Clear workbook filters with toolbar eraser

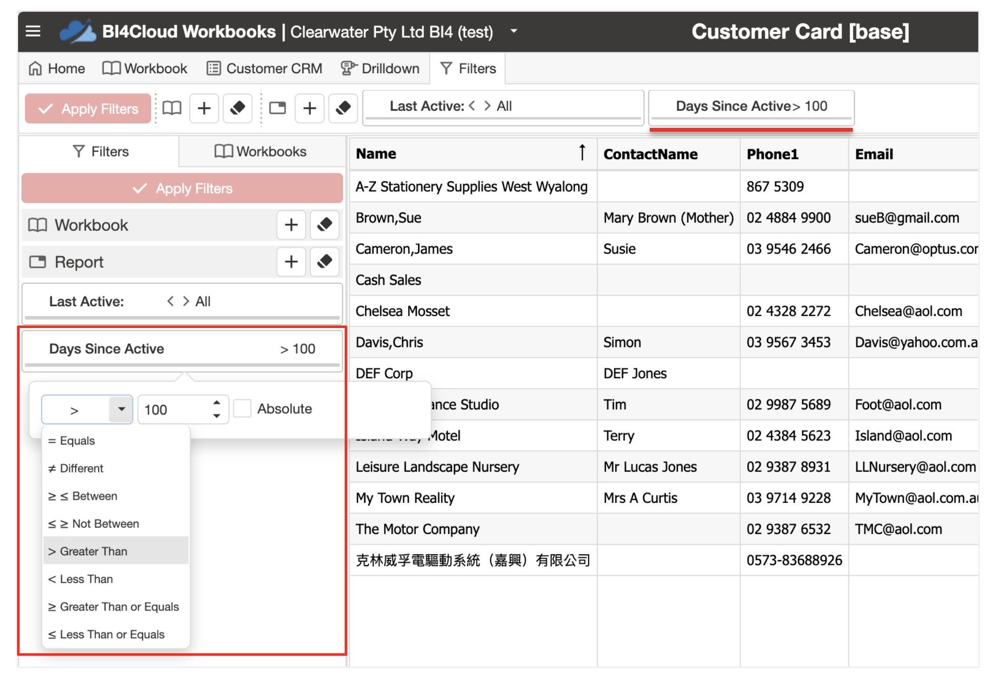[238, 109]
